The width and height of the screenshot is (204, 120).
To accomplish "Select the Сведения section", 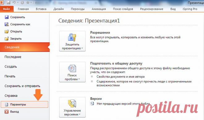I will click(x=25, y=47).
